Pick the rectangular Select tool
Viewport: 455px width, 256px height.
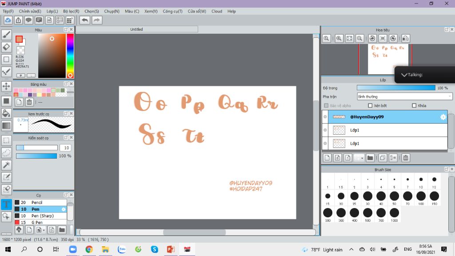click(6, 140)
